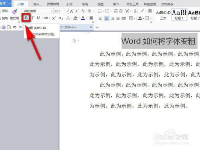Insert numbered list
This screenshot has height=150, width=200.
pos(107,11)
